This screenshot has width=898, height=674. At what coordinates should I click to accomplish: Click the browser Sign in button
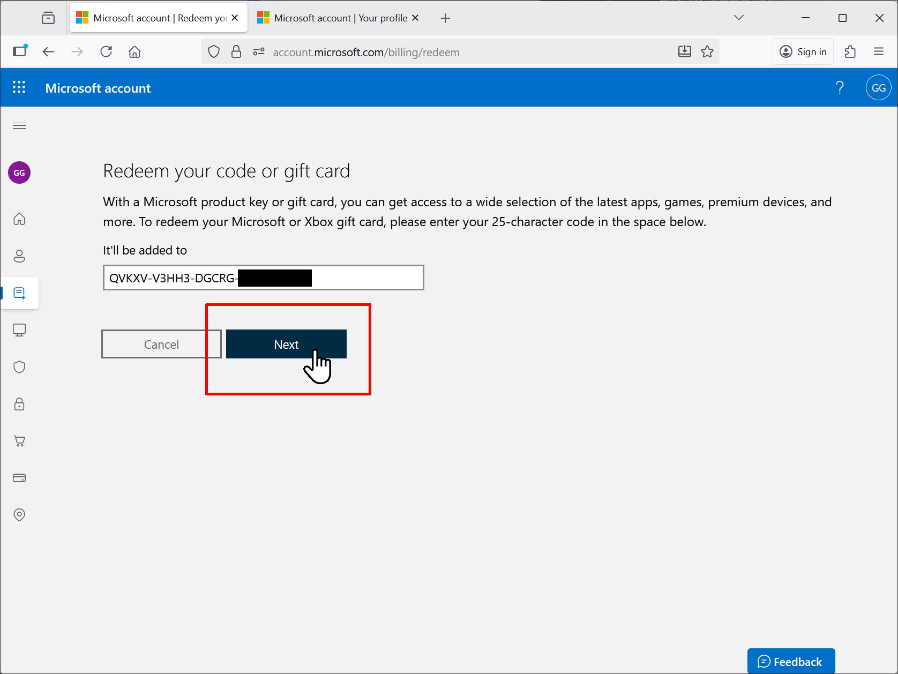(803, 51)
